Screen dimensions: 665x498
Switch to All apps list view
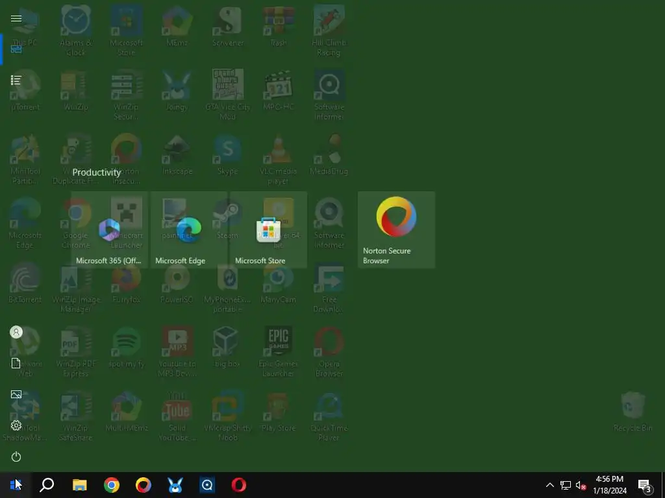16,80
